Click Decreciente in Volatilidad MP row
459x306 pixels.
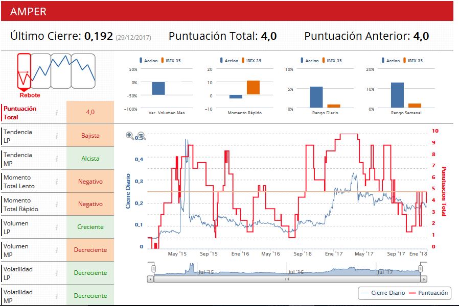point(90,295)
